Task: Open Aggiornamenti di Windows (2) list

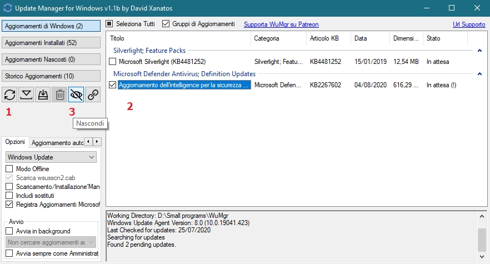Action: pos(51,26)
